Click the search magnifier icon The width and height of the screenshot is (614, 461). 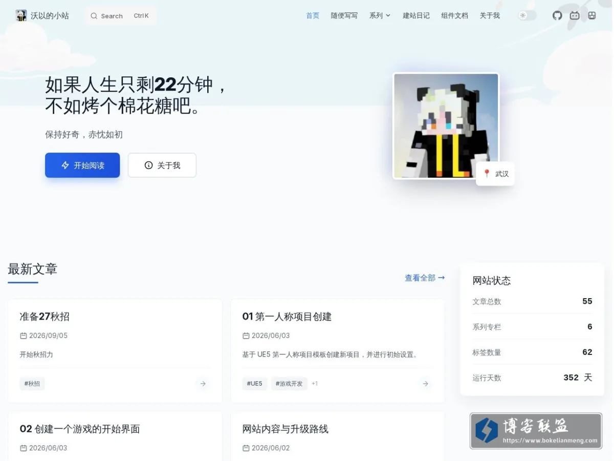click(94, 16)
